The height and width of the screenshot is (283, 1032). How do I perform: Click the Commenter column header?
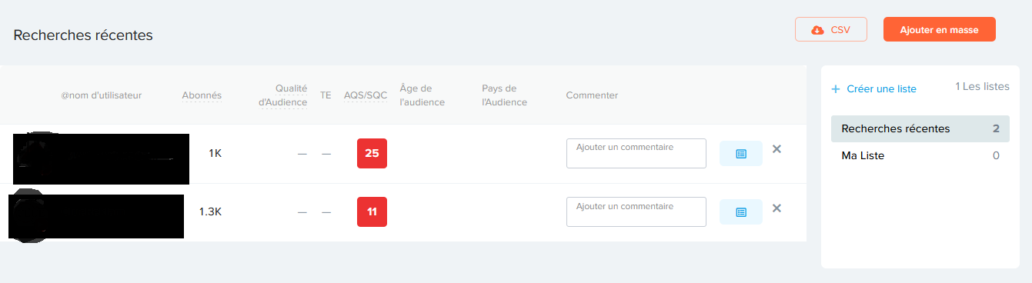click(x=592, y=95)
